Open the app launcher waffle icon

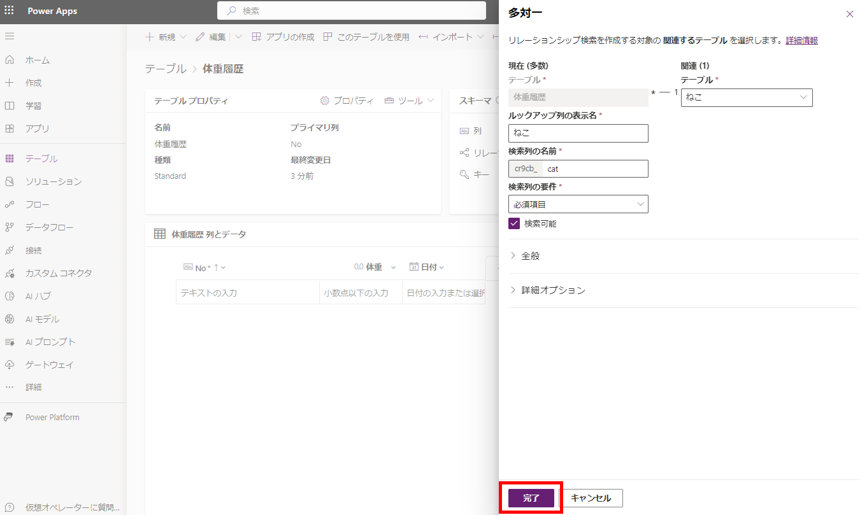click(x=9, y=11)
